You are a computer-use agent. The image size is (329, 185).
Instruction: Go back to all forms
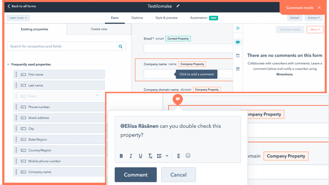point(21,6)
